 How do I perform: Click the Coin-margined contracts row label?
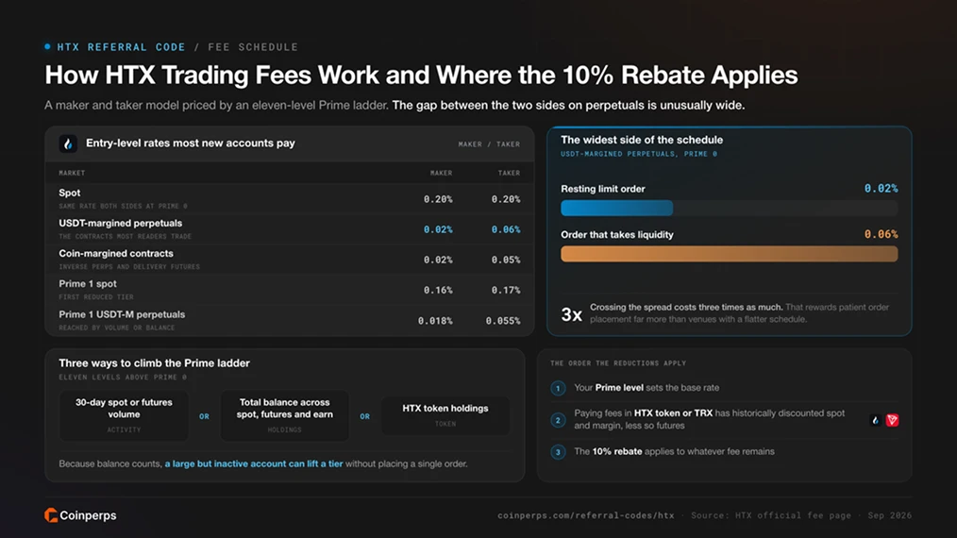116,254
